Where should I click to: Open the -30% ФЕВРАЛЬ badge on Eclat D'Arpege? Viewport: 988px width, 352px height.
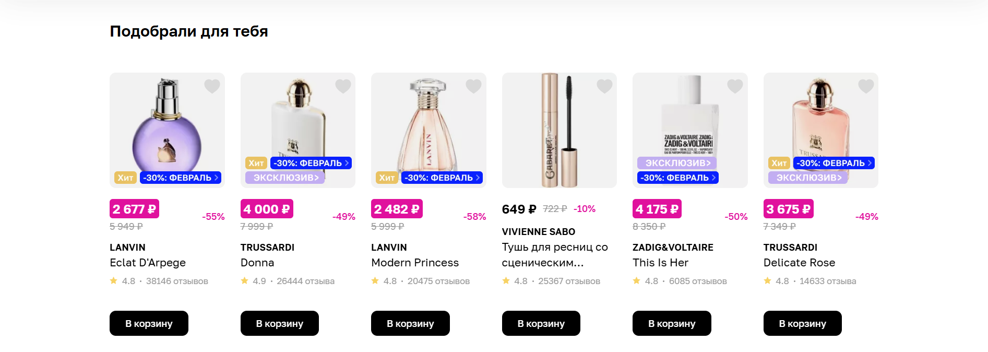[x=181, y=178]
